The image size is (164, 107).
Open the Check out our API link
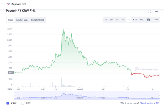click(x=149, y=103)
